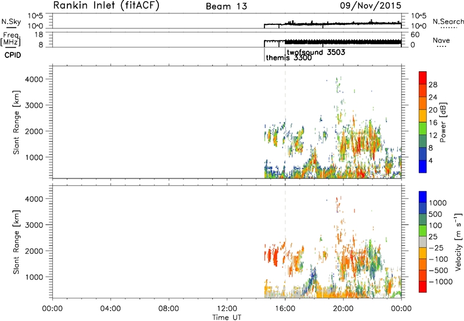Screen dimensions: 464x321
Task: Click the '18' frequency tick label
Action: click(38, 35)
